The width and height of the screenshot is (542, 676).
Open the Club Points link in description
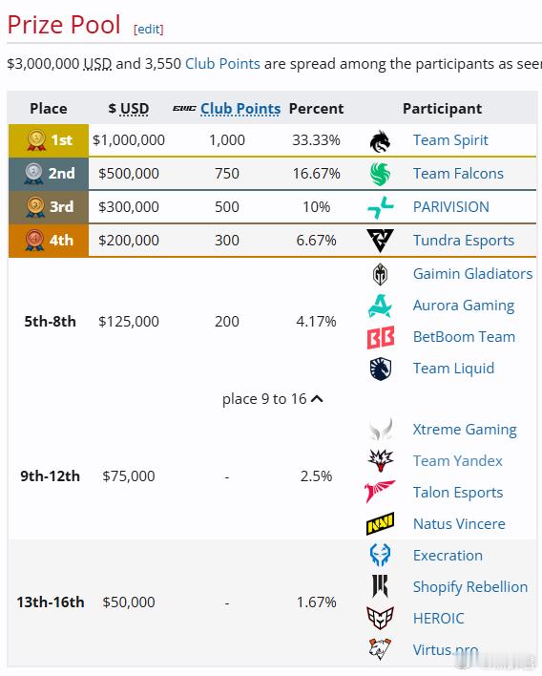(222, 64)
